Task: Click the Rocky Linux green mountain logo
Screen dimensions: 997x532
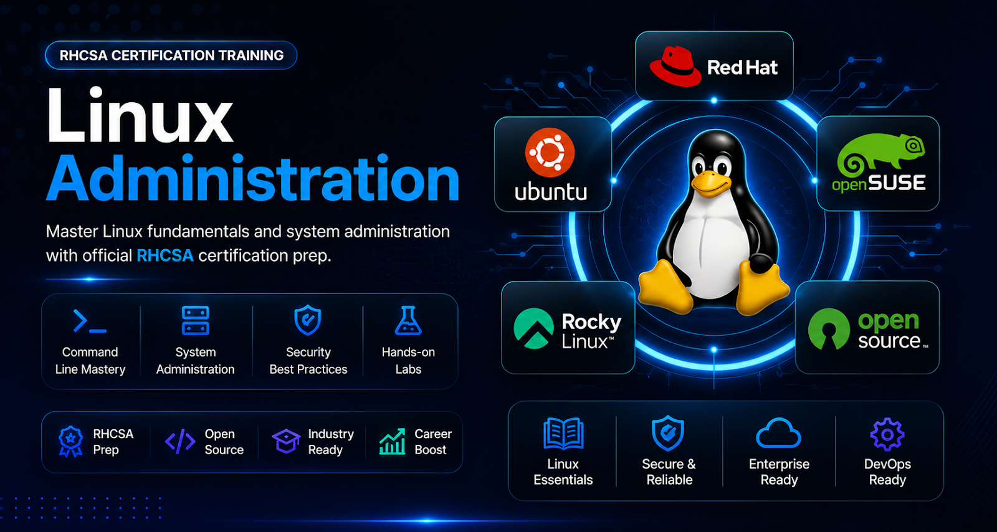Action: click(533, 328)
